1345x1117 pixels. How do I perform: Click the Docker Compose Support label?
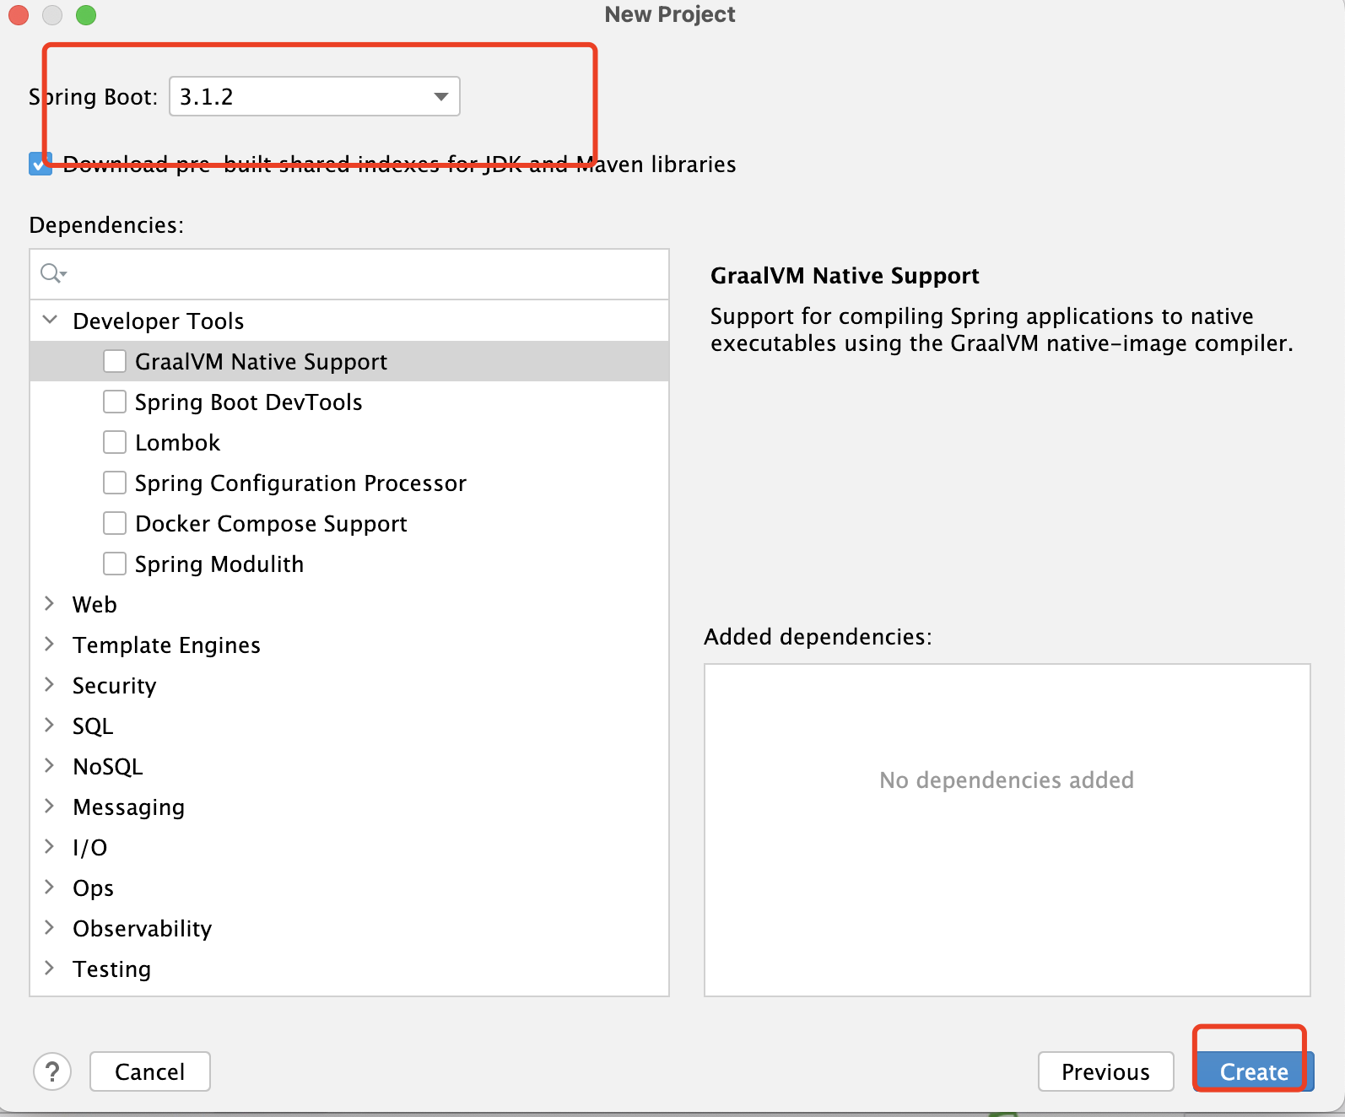click(271, 523)
